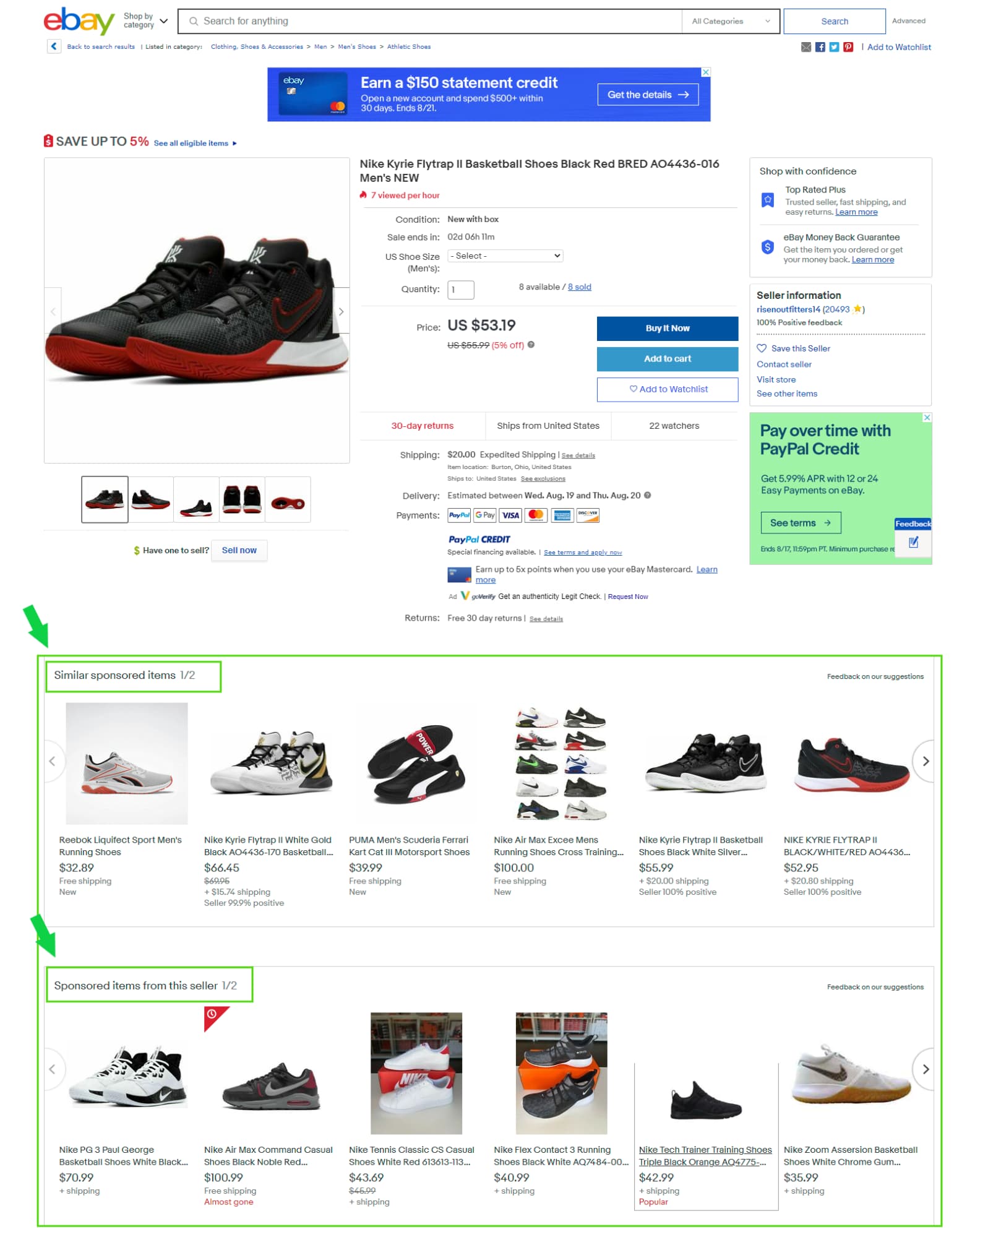Image resolution: width=988 pixels, height=1237 pixels.
Task: Add the item to cart
Action: point(667,358)
